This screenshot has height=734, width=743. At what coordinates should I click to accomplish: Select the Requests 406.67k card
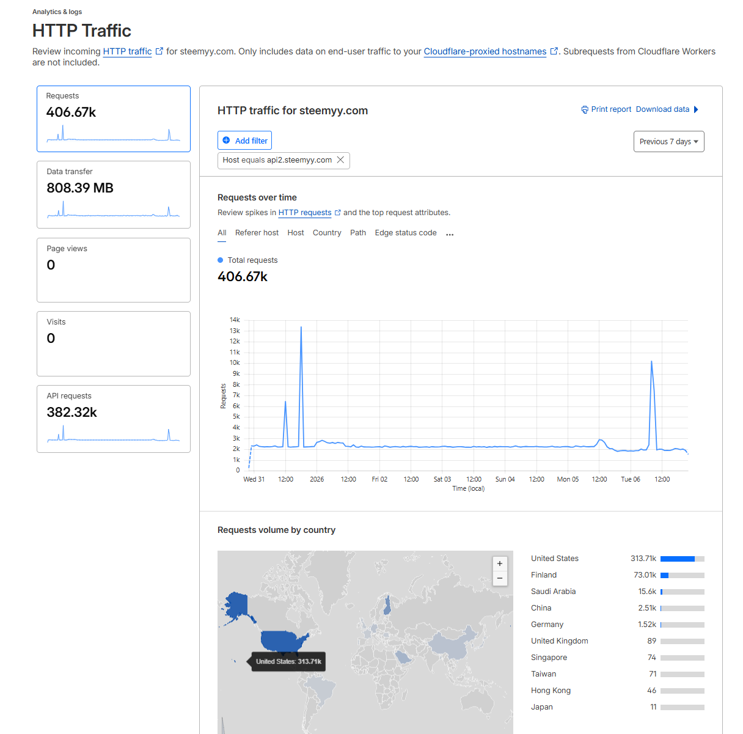[x=114, y=119]
